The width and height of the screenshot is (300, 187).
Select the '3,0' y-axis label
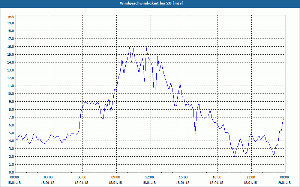[11, 148]
